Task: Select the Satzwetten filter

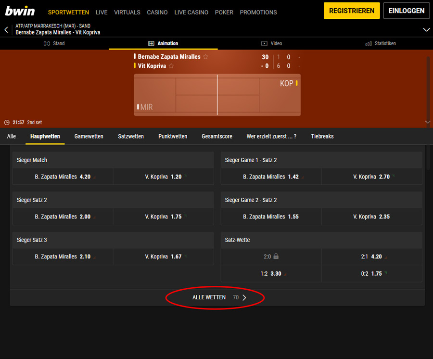Action: pos(131,136)
